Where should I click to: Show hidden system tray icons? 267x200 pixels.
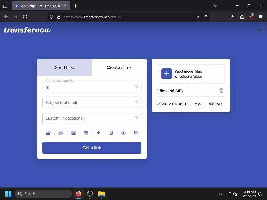click(x=220, y=194)
